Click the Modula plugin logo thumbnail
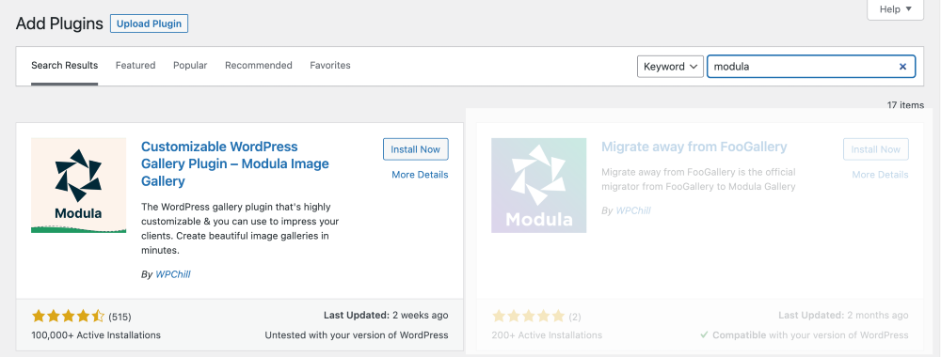The width and height of the screenshot is (941, 357). [x=79, y=186]
